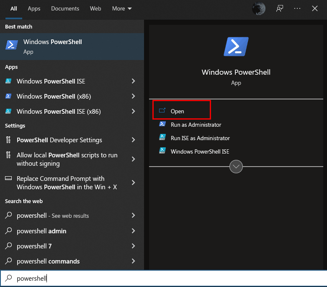Select powershell commands web suggestion

coord(72,261)
